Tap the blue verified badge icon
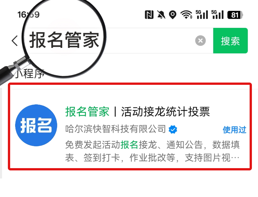The width and height of the screenshot is (258, 197). pos(173,129)
